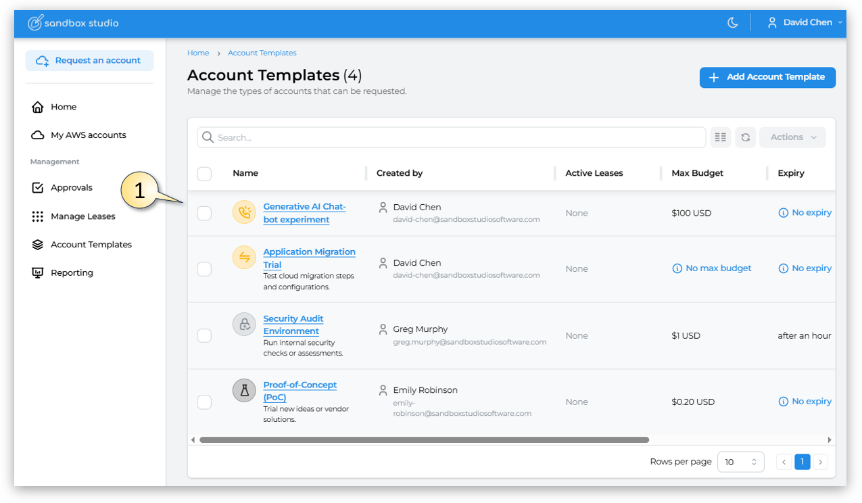The width and height of the screenshot is (862, 503).
Task: Expand the Actions dropdown
Action: (x=792, y=137)
